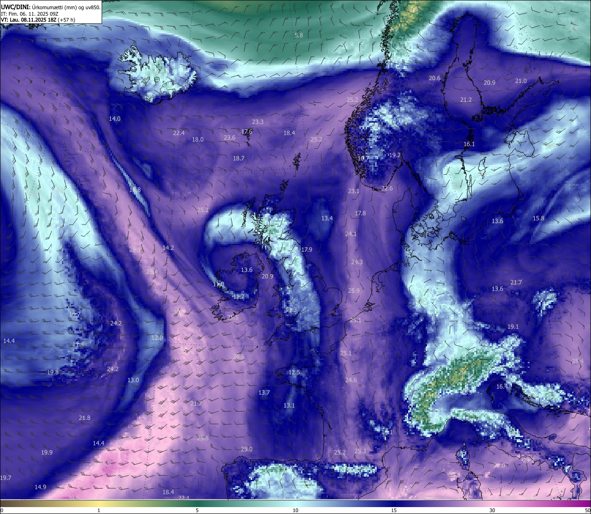Click the 12.0 value label

(157, 338)
